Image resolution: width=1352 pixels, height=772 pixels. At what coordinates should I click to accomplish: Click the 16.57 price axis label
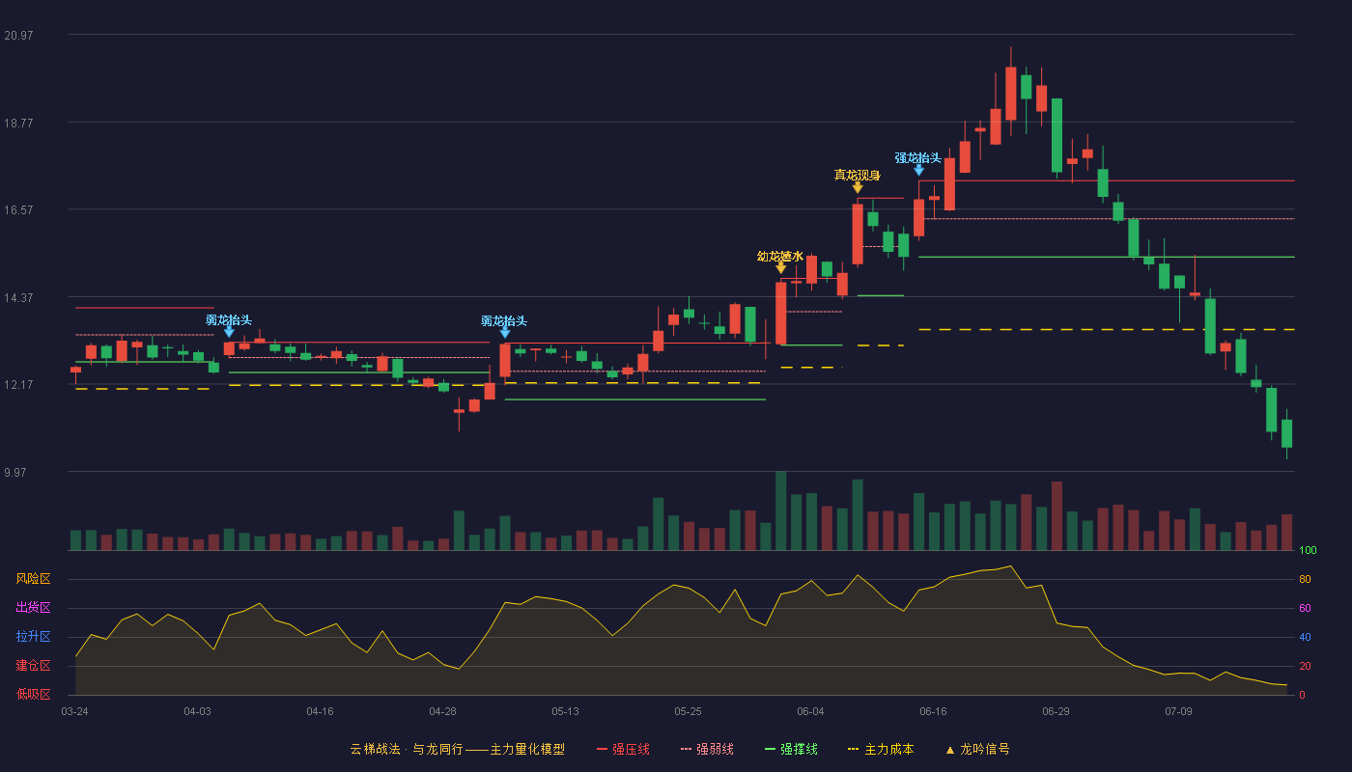tap(18, 210)
